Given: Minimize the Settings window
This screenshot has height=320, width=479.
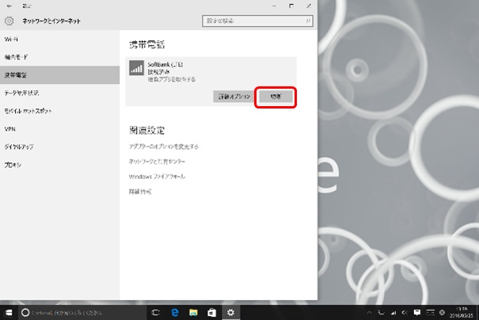Looking at the screenshot, I should [274, 6].
